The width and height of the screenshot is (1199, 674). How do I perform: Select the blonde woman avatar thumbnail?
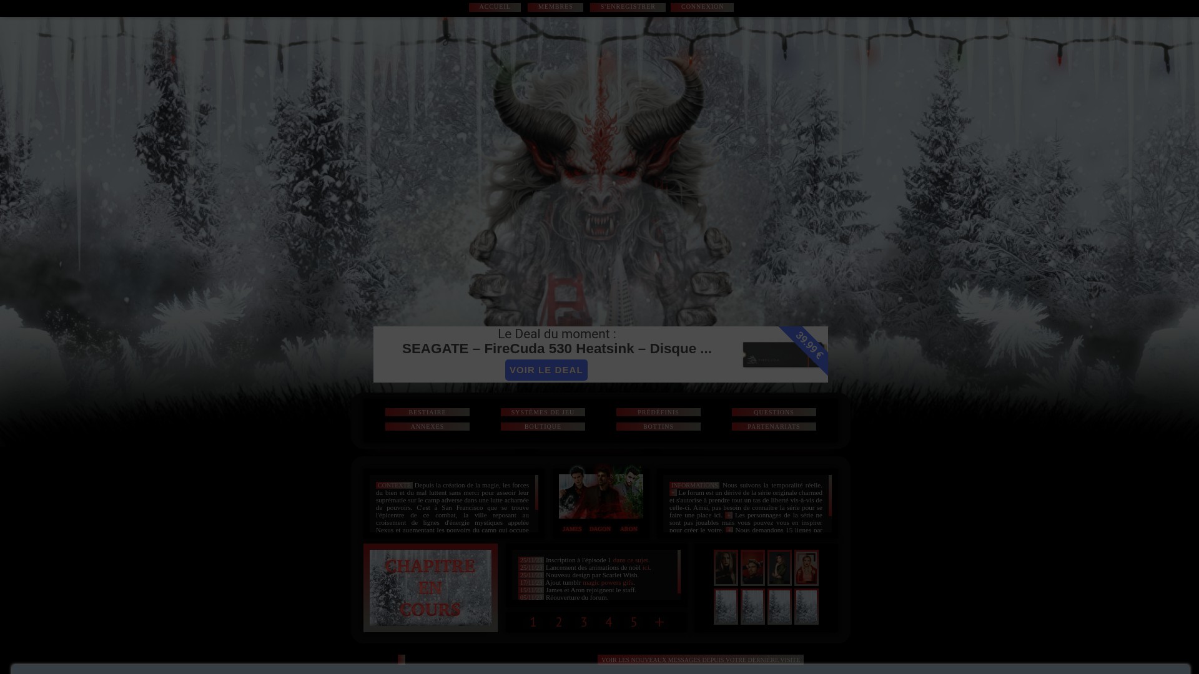pyautogui.click(x=726, y=568)
